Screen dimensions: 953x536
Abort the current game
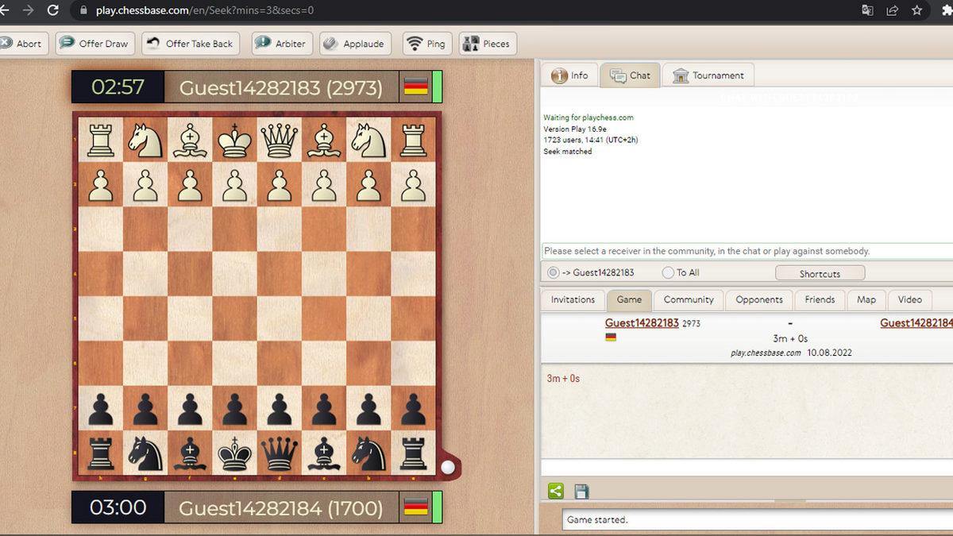pos(21,44)
